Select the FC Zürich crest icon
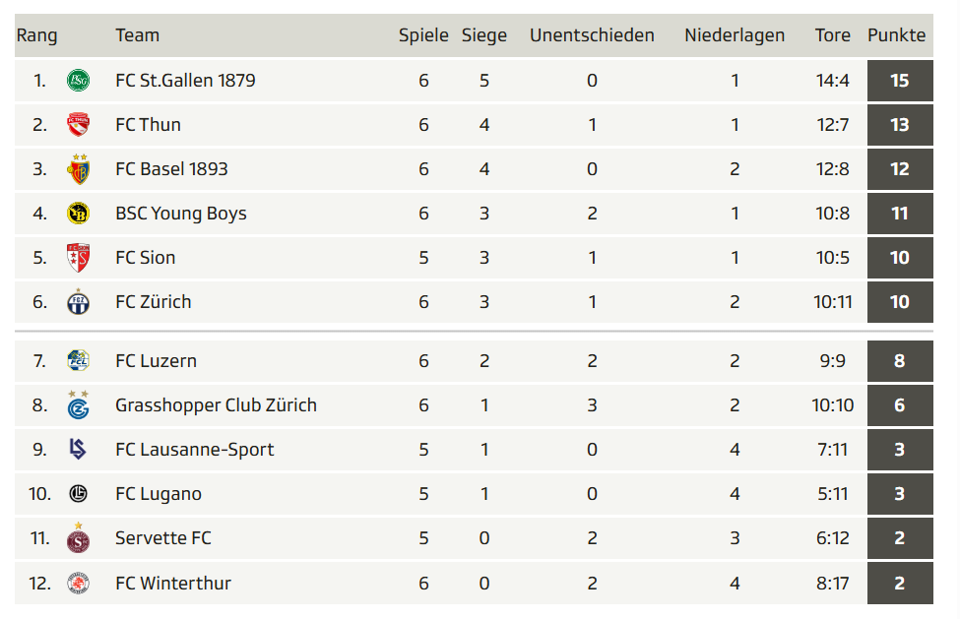This screenshot has width=960, height=619. point(78,301)
